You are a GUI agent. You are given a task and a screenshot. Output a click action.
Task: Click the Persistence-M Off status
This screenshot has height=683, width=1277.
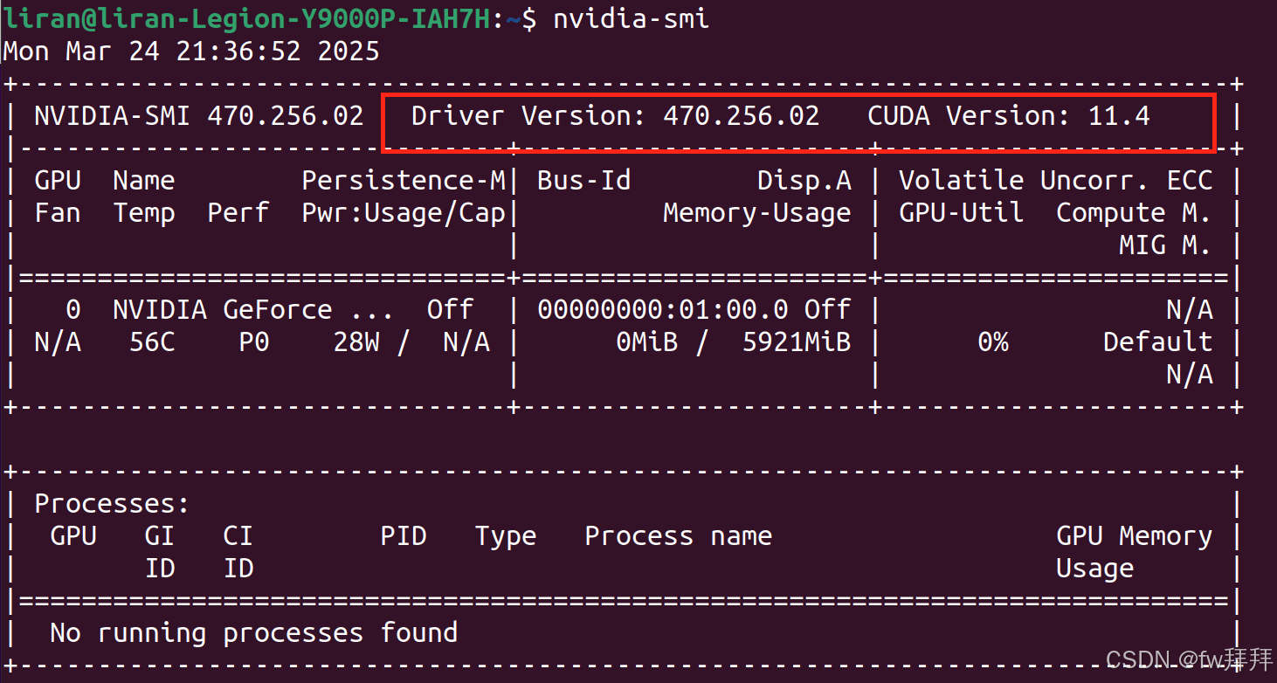[x=450, y=309]
